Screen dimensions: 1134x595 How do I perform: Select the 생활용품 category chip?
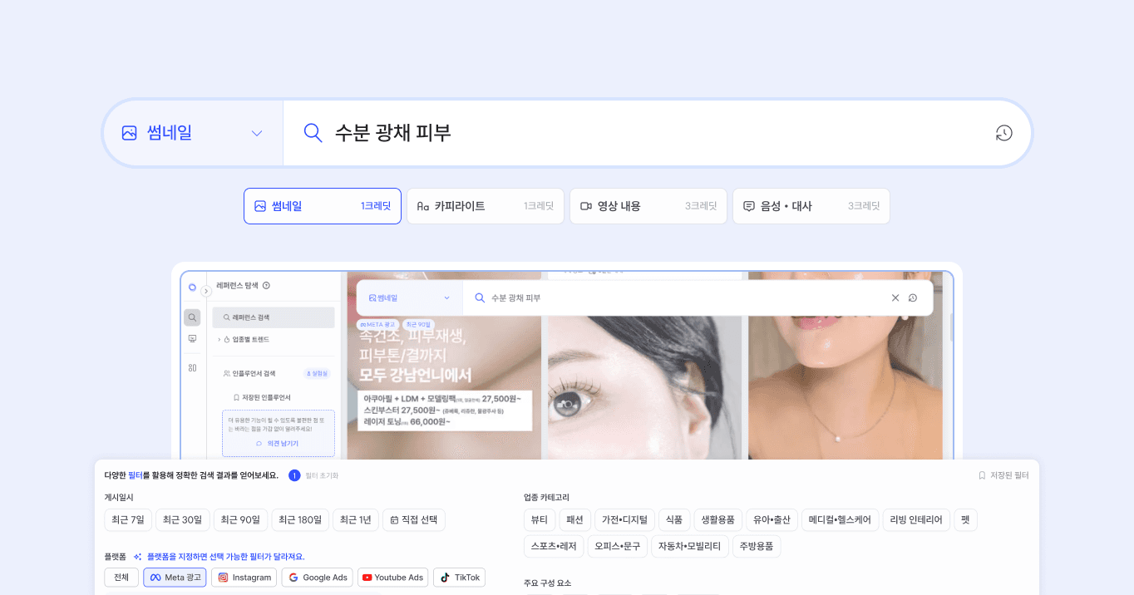click(718, 520)
